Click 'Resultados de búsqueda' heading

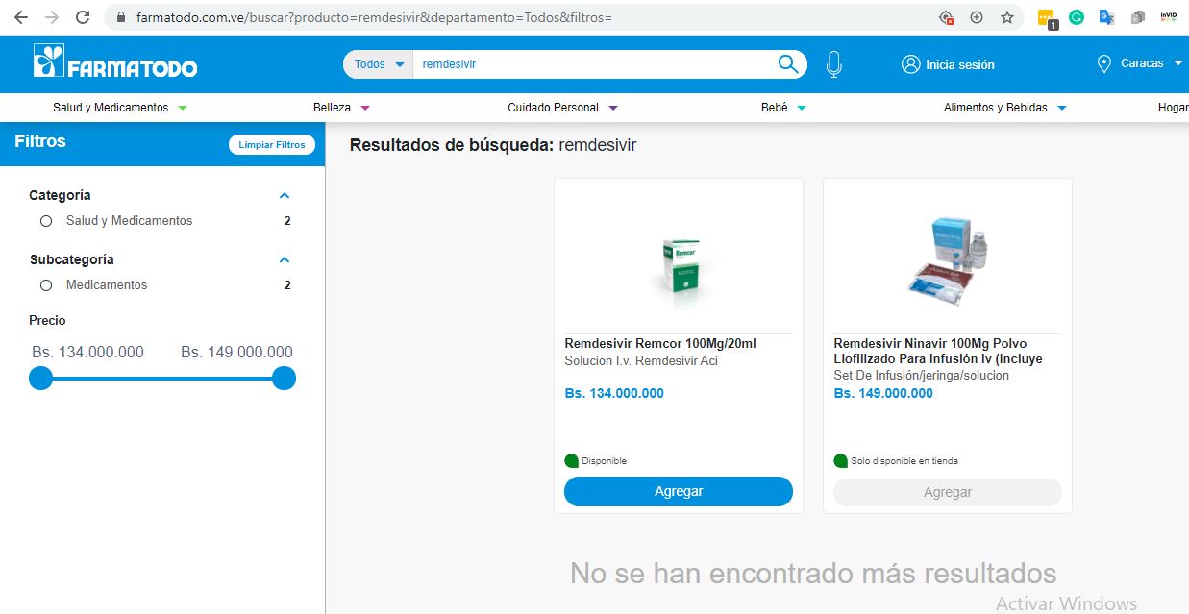[452, 145]
